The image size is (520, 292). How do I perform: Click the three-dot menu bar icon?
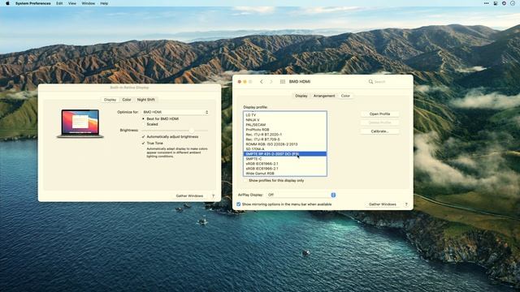click(486, 3)
